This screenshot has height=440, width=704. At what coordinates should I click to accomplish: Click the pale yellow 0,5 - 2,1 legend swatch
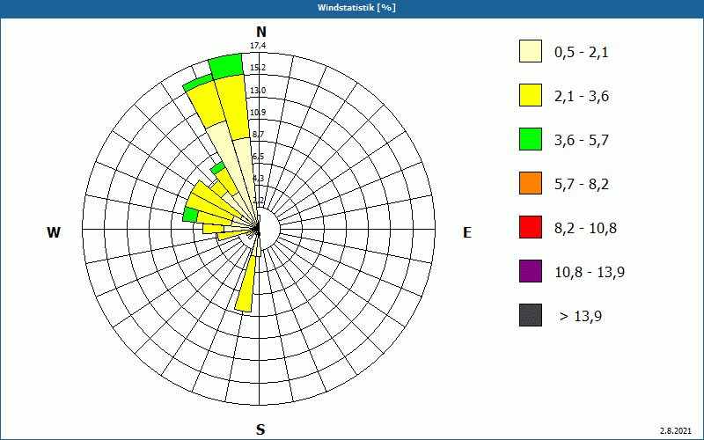pyautogui.click(x=531, y=51)
